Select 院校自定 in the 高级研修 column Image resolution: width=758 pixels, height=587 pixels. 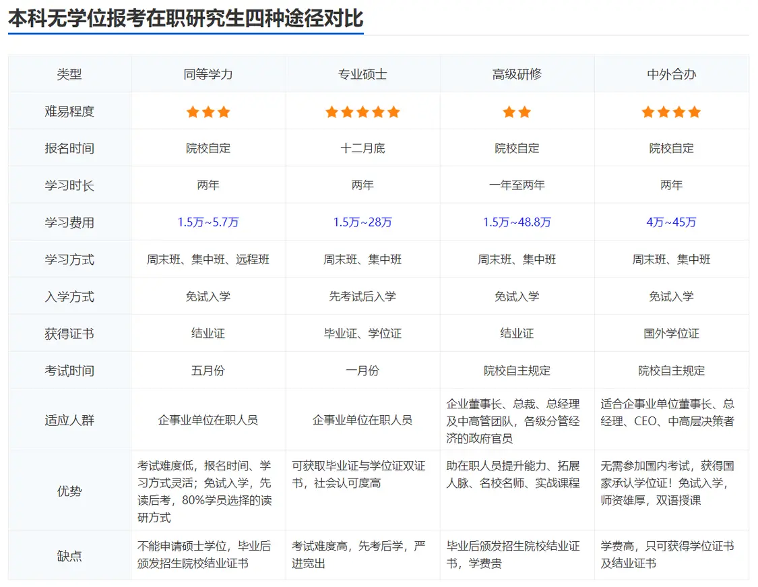517,148
